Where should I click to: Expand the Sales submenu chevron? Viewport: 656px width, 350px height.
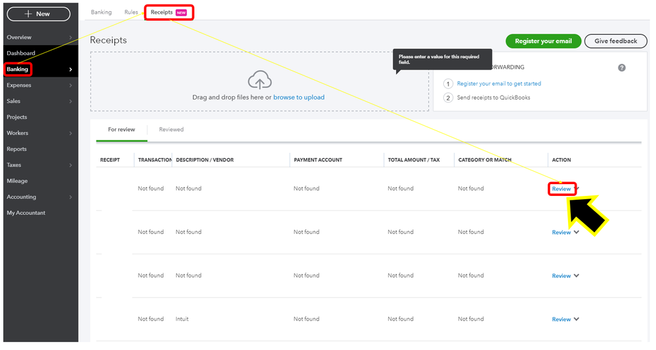71,102
